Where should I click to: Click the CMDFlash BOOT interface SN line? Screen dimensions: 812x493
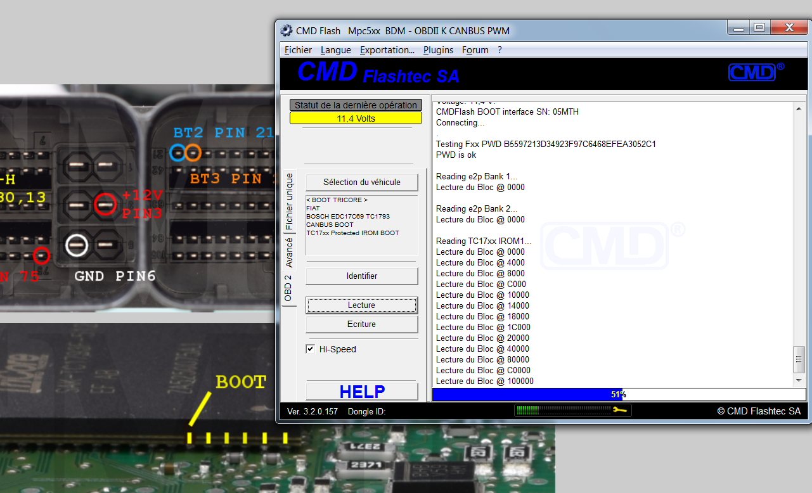pyautogui.click(x=507, y=112)
